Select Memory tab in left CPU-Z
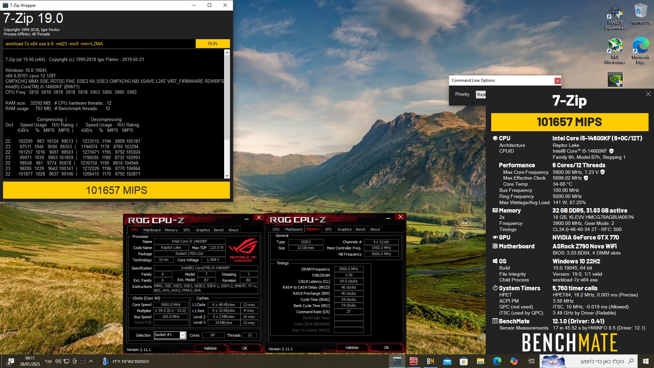 (x=171, y=230)
